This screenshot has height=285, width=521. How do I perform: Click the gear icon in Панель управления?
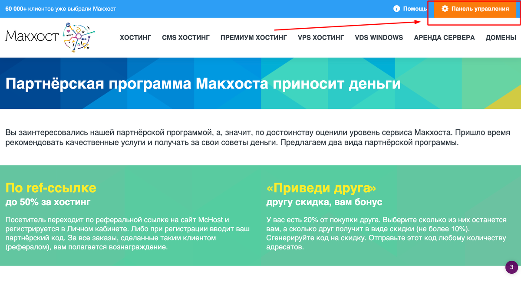445,9
